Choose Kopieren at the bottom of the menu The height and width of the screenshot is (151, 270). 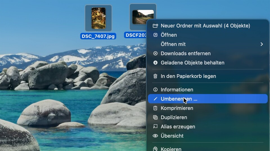(171, 149)
